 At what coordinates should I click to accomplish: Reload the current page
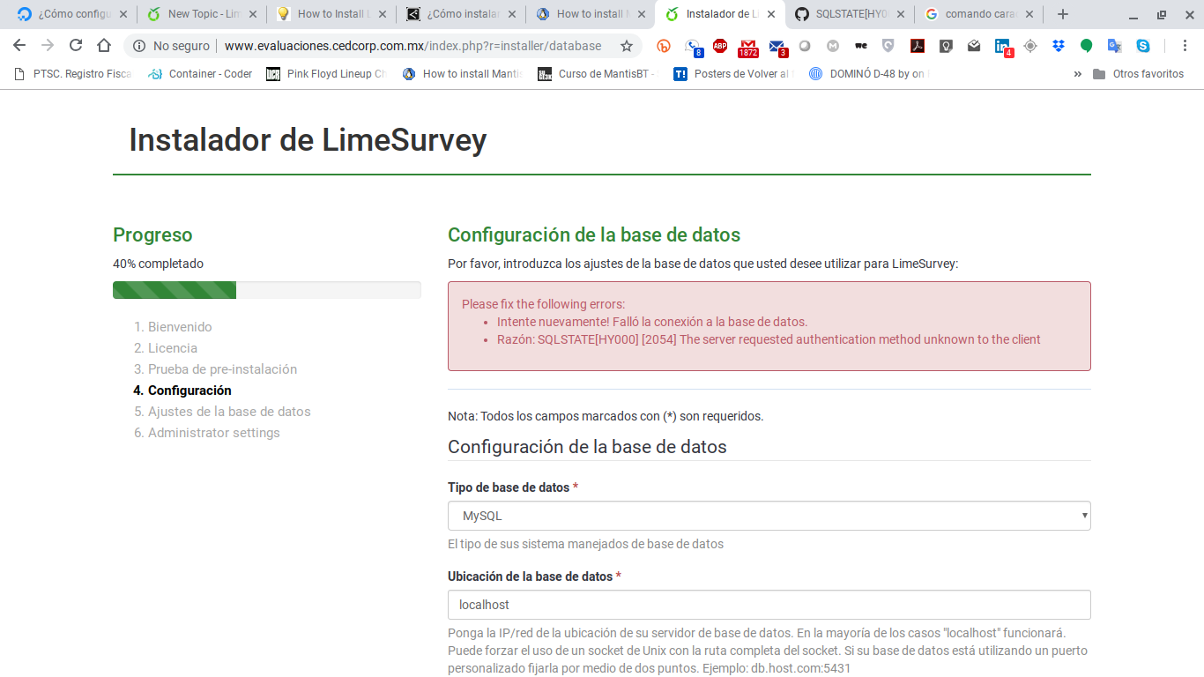(76, 46)
